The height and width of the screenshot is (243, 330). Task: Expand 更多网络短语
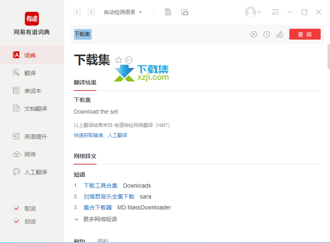click(x=96, y=219)
